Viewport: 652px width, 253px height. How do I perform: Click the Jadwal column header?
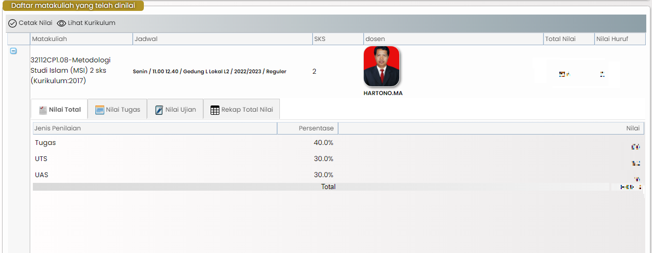(146, 39)
